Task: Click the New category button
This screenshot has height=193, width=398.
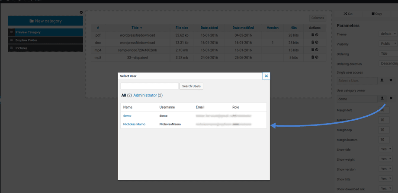Action: (x=45, y=21)
